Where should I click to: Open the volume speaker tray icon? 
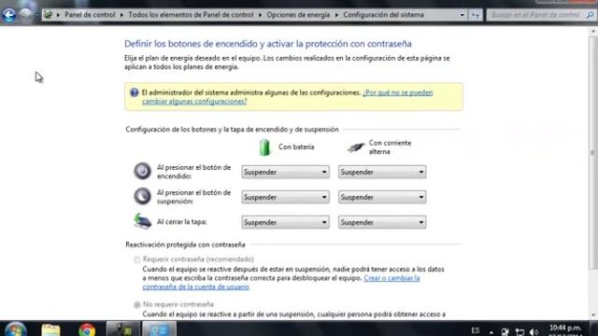[x=534, y=332]
